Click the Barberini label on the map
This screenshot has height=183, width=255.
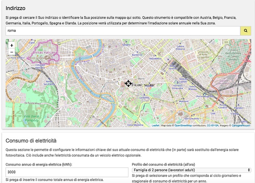click(x=137, y=55)
